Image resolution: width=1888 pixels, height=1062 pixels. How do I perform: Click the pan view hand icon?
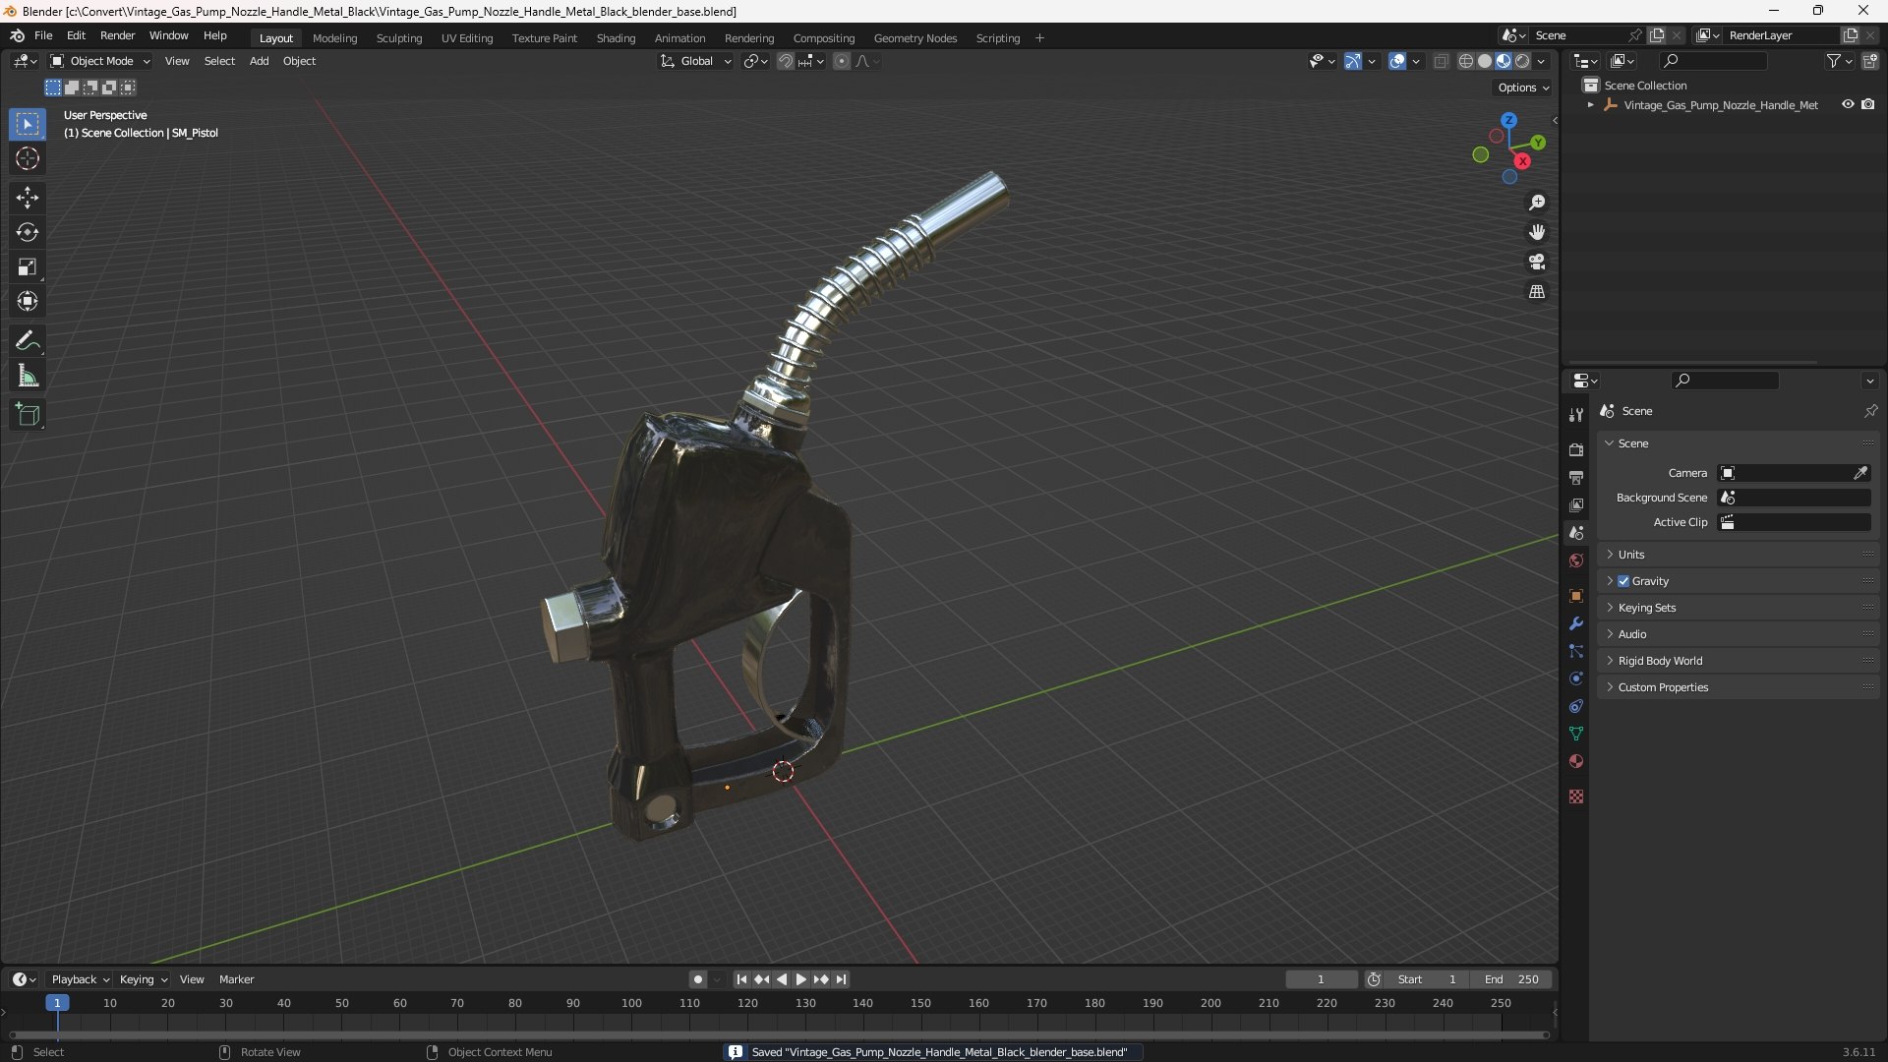(1537, 232)
